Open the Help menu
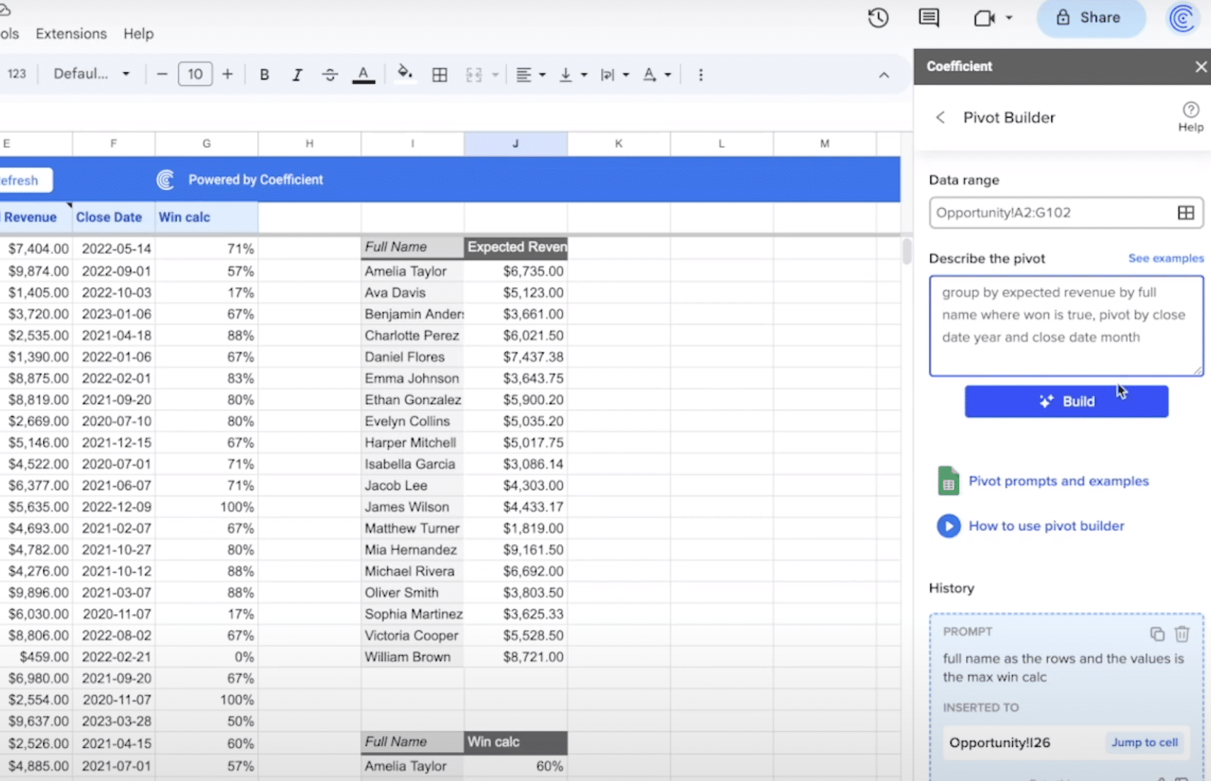1211x781 pixels. 138,33
